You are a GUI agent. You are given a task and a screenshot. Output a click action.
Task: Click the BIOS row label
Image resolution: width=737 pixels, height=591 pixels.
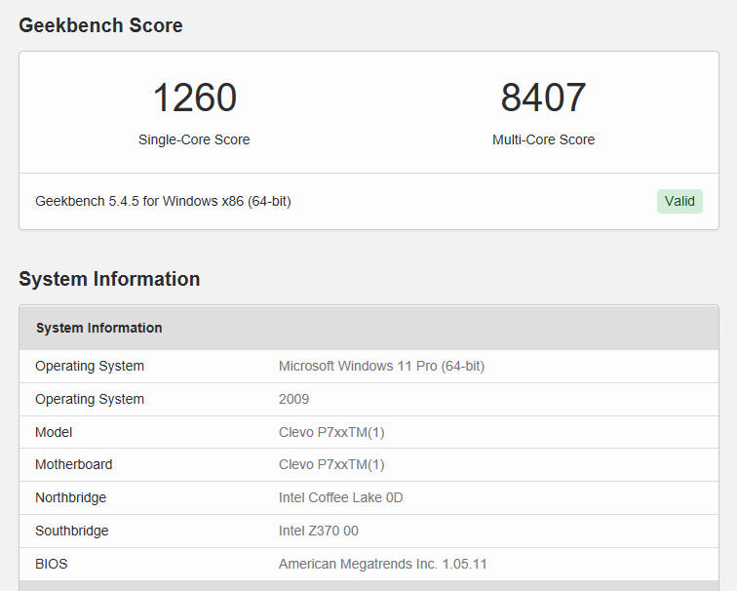[52, 564]
